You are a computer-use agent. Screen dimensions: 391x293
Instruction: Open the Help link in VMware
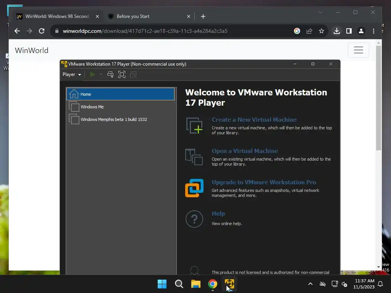(x=218, y=214)
